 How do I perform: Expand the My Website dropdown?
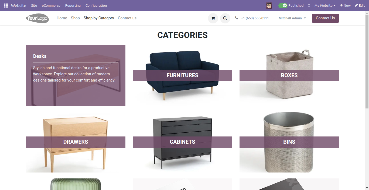pos(325,5)
